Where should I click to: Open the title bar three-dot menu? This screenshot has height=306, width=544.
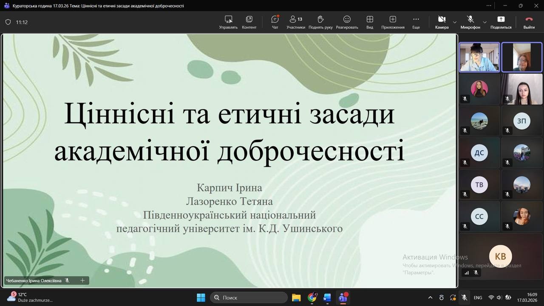(x=490, y=6)
